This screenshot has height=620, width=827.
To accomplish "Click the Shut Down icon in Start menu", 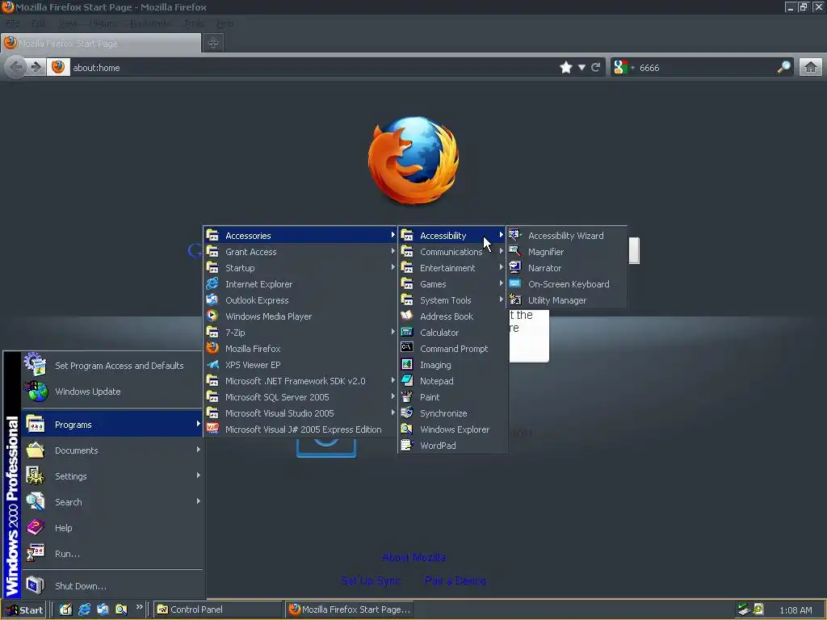I will coord(36,585).
